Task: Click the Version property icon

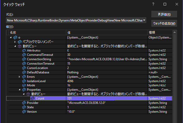Action: pyautogui.click(x=24, y=112)
